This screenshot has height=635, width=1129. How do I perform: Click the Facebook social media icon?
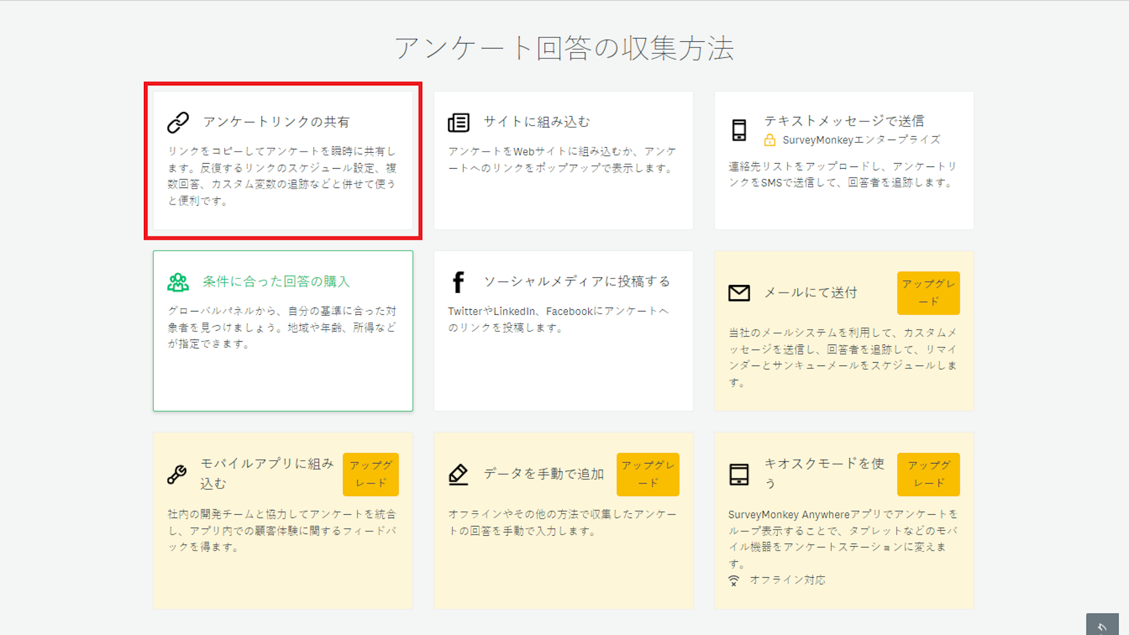point(458,282)
